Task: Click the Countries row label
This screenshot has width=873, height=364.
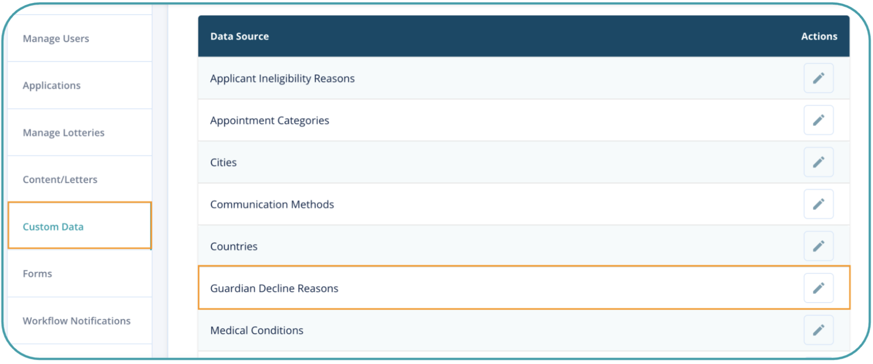Action: click(234, 247)
